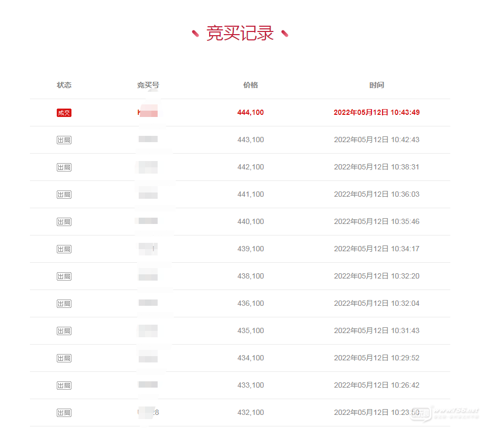Click the time 2022年05月12日 10:32:04
The width and height of the screenshot is (485, 428).
(x=377, y=303)
